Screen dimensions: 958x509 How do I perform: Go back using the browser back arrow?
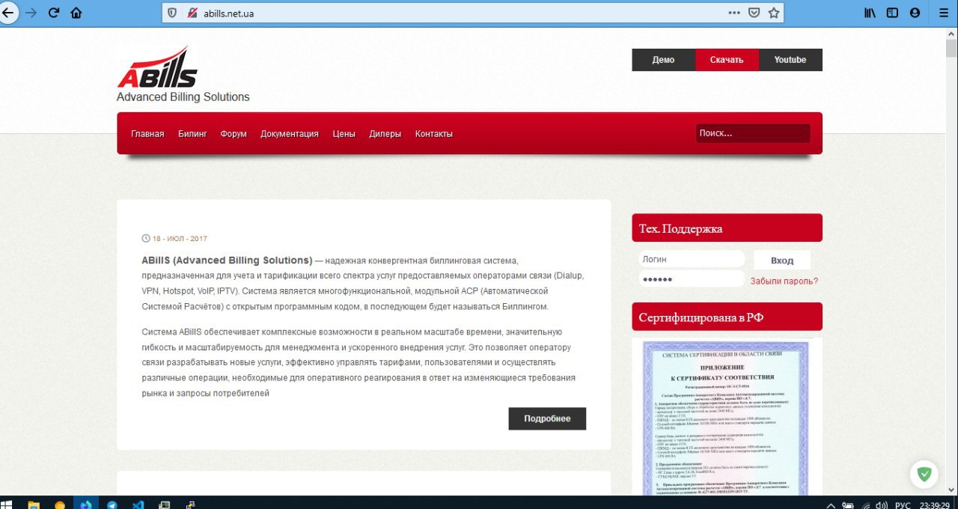pos(7,13)
